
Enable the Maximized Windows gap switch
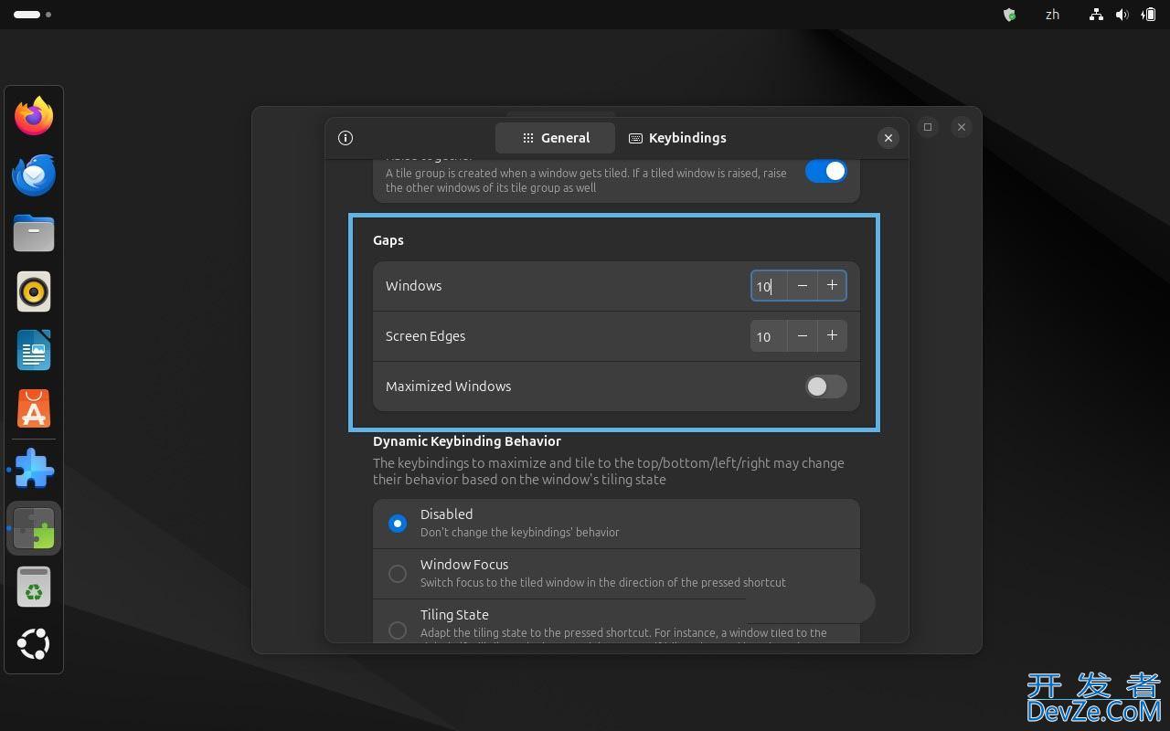pyautogui.click(x=825, y=387)
